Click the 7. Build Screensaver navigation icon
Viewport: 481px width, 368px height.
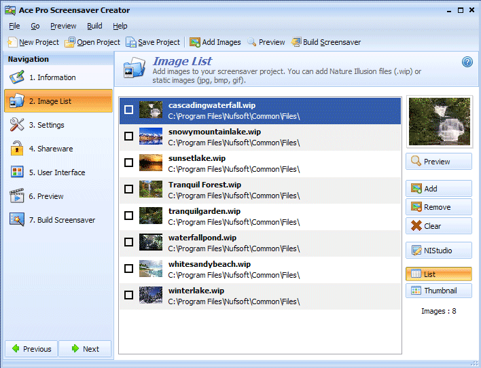(17, 219)
